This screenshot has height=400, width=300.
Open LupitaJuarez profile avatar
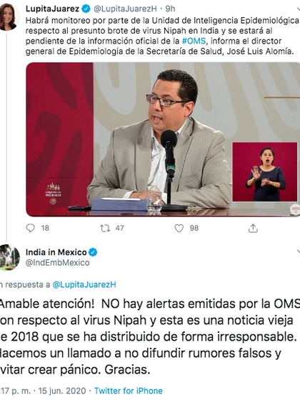pyautogui.click(x=9, y=17)
